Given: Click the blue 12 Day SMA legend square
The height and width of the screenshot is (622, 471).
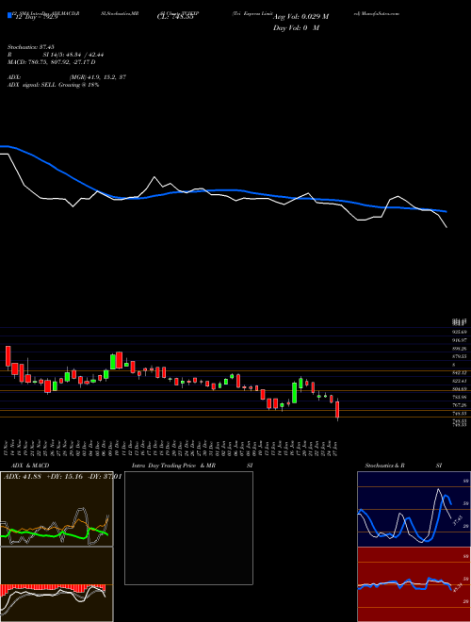Looking at the screenshot, I should 9,15.
